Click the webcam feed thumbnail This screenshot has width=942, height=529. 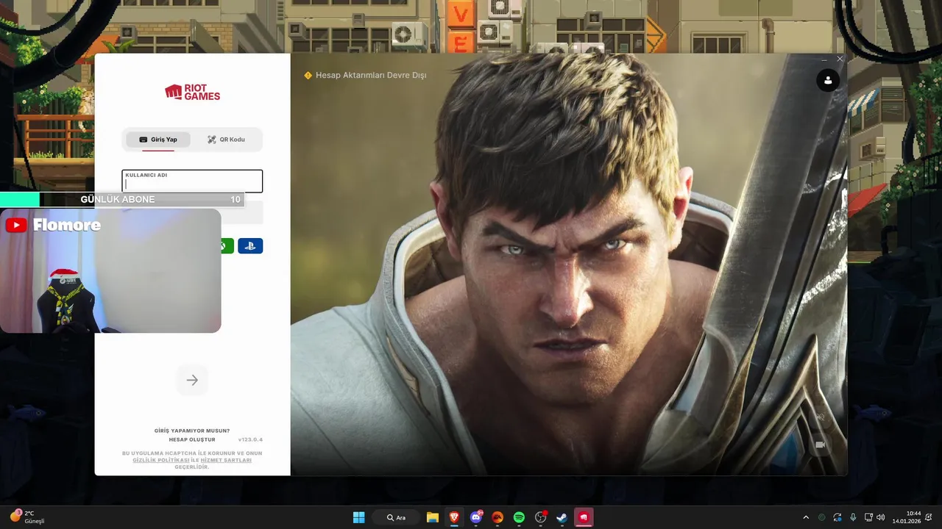(110, 271)
